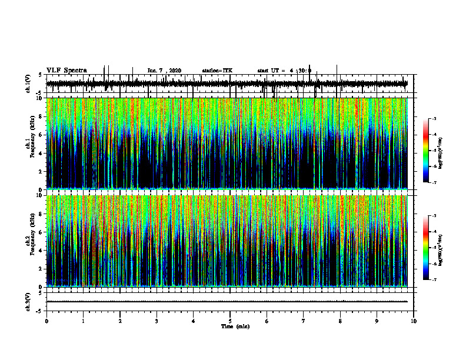
Task: Click the "ch.1(V)" waveform axis label
Action: coord(28,84)
